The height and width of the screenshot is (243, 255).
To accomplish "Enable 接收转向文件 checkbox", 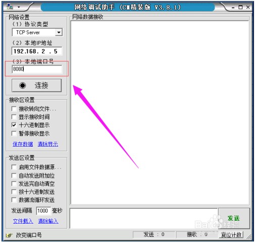I will coord(14,109).
